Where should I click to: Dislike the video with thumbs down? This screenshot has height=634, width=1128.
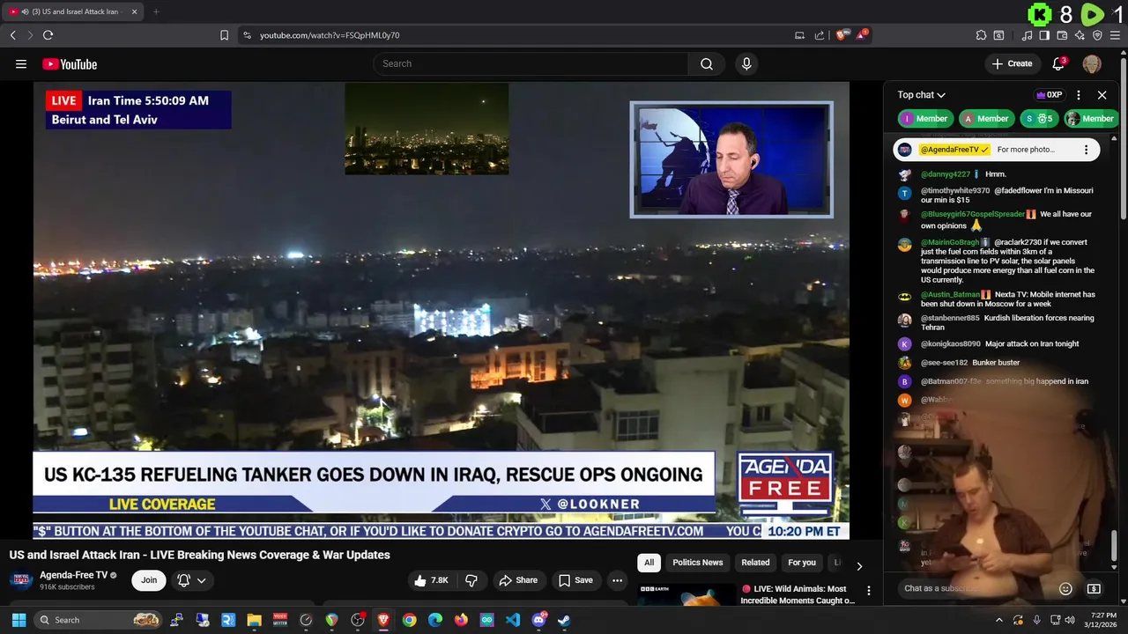point(471,580)
